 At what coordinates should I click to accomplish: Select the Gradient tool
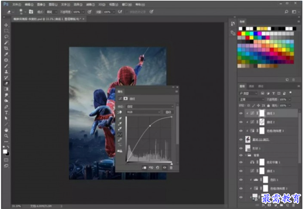tap(6, 89)
